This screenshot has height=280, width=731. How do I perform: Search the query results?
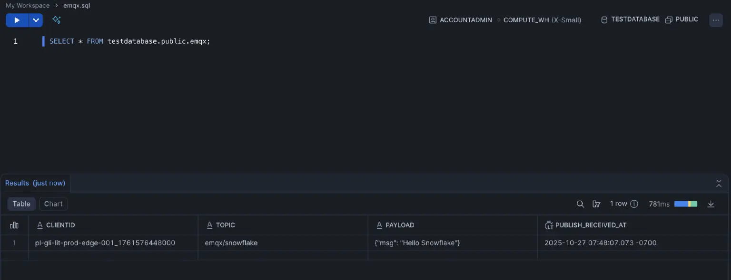pos(580,204)
